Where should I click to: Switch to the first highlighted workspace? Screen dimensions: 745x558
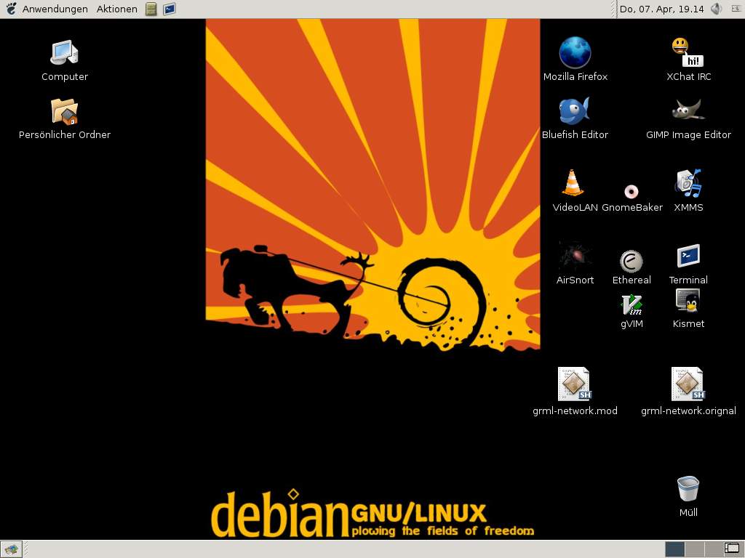coord(674,549)
